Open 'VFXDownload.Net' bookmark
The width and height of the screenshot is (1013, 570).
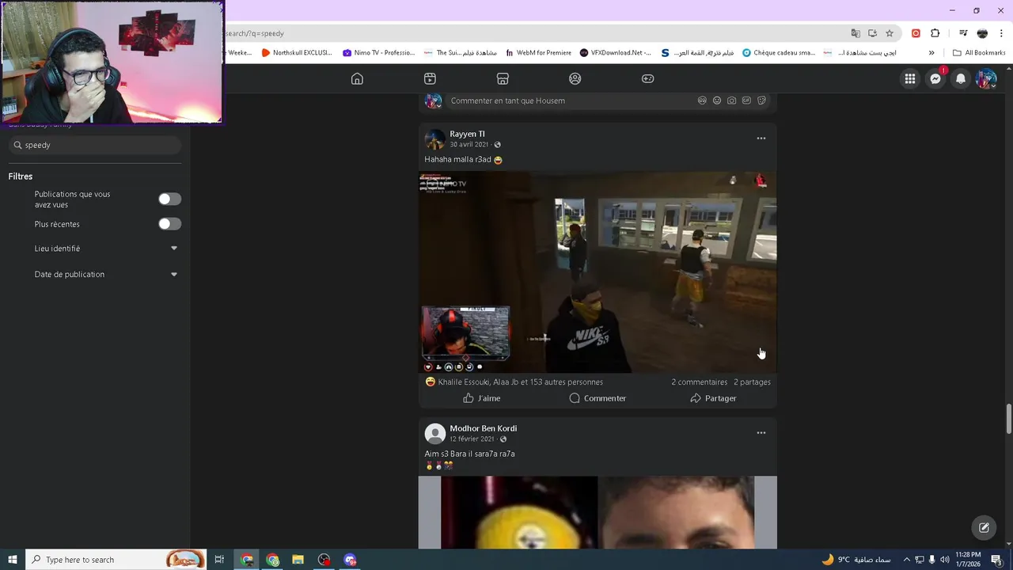click(615, 53)
